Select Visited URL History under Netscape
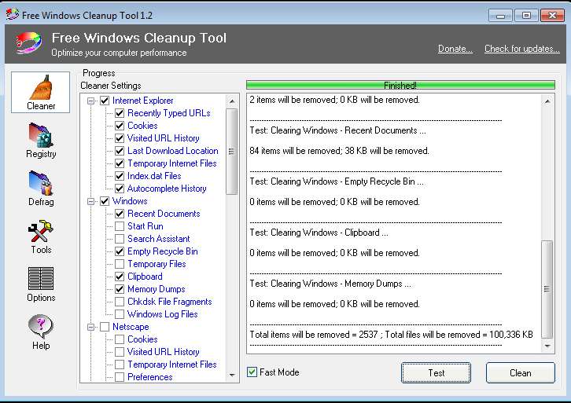Image resolution: width=571 pixels, height=403 pixels. pos(163,352)
